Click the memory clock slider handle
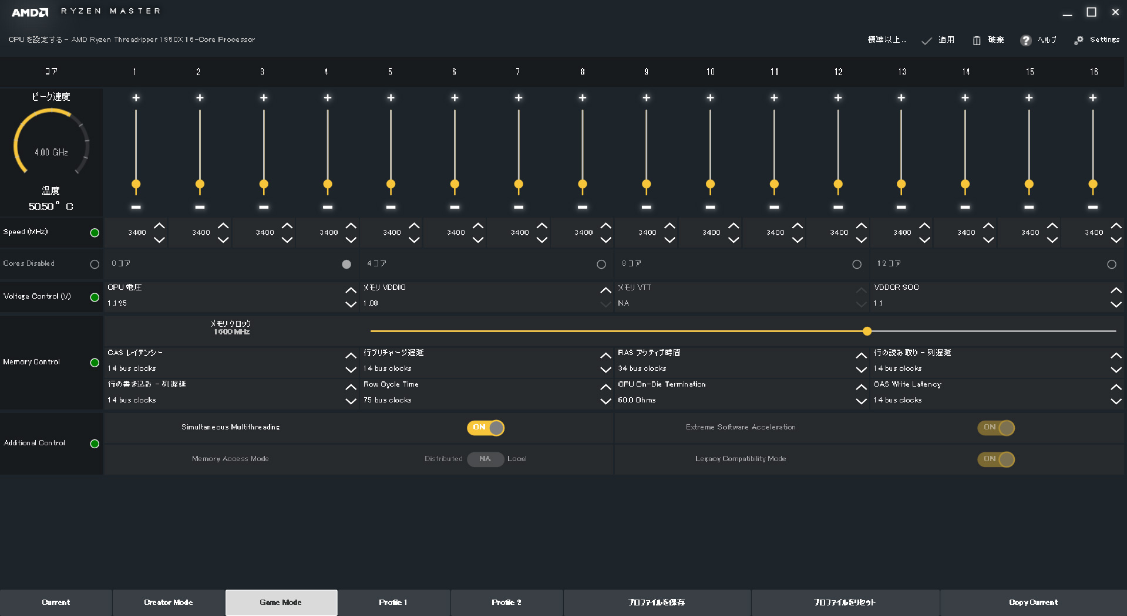 tap(867, 331)
